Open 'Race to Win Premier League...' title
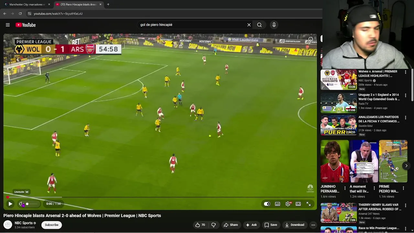This screenshot has width=414, height=233. [x=379, y=228]
